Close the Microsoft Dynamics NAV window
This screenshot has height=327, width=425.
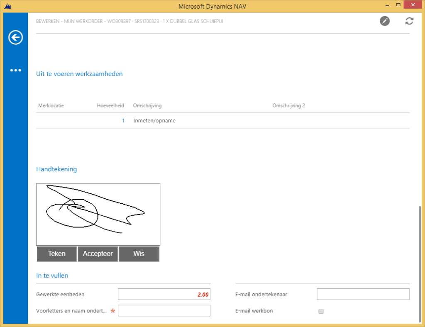coord(413,5)
